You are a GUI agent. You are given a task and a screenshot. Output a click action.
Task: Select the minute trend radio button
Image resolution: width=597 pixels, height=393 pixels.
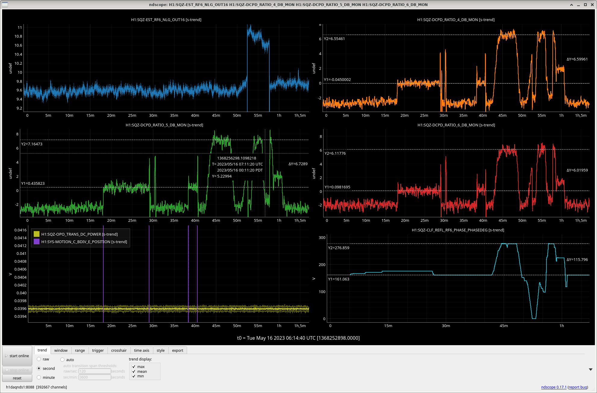(39, 377)
